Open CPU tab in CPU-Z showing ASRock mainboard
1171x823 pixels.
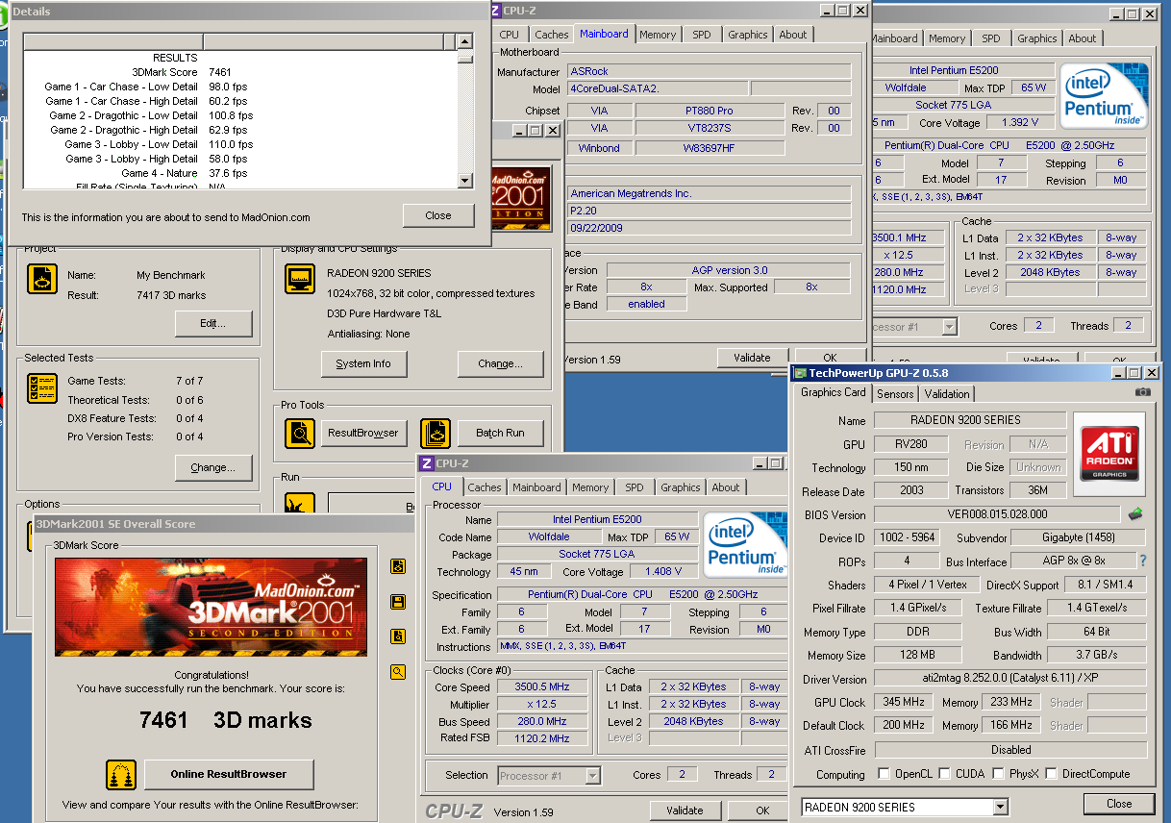pyautogui.click(x=509, y=35)
